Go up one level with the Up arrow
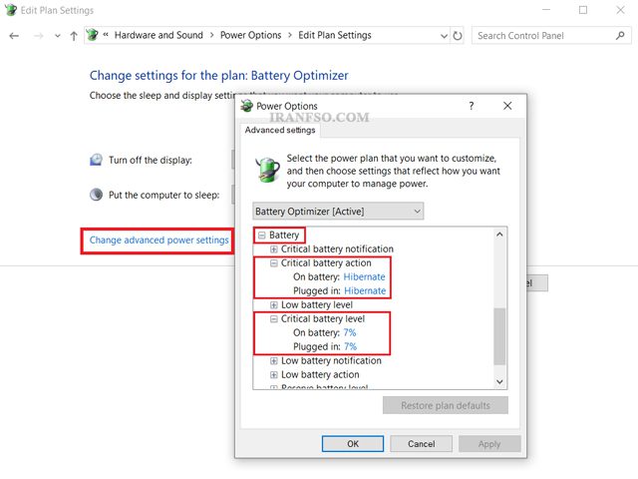Viewport: 638px width, 479px height. 74,36
